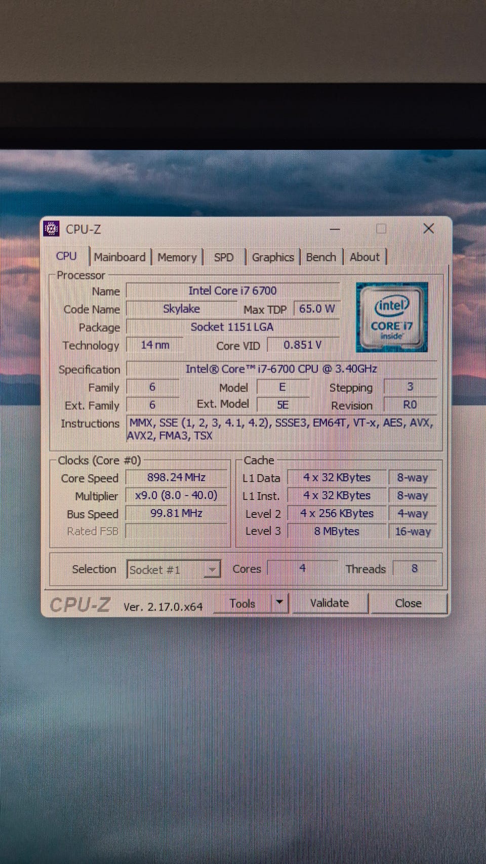486x864 pixels.
Task: Click the Instructions list starting 'MMX, SSE'
Action: click(281, 429)
